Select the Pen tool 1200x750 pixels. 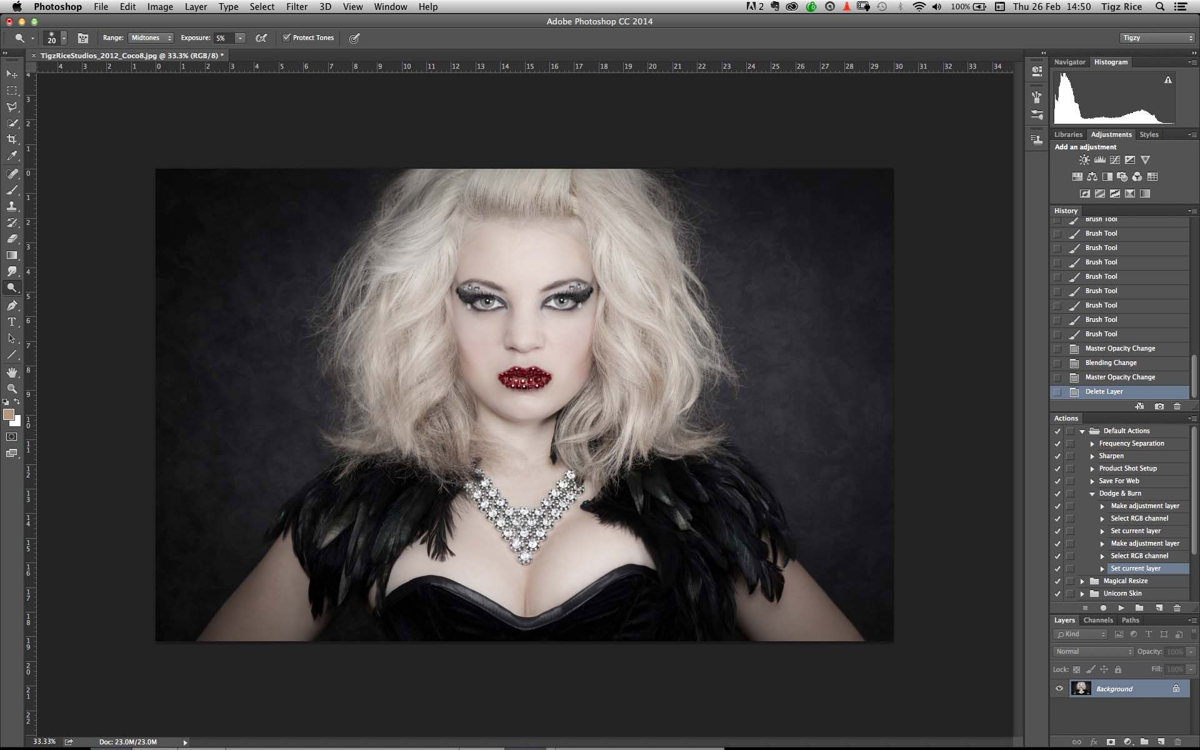[x=12, y=306]
